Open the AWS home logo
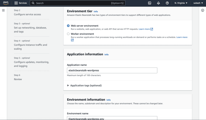Image resolution: width=206 pixels, height=120 pixels. coord(6,3)
